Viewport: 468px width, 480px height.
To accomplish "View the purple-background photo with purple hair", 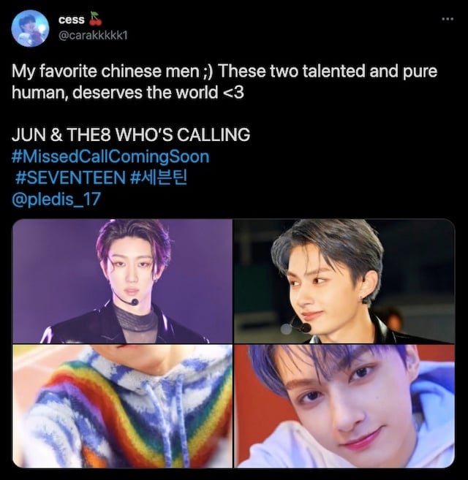I will (122, 281).
